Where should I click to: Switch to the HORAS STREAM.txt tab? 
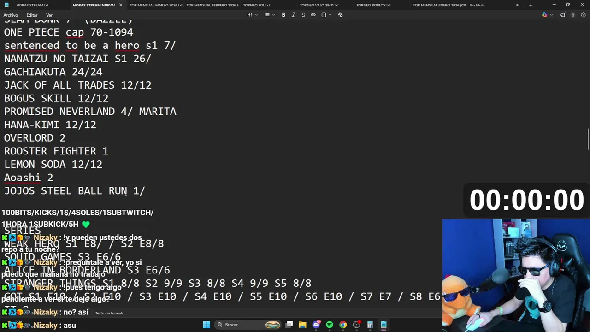pos(32,5)
